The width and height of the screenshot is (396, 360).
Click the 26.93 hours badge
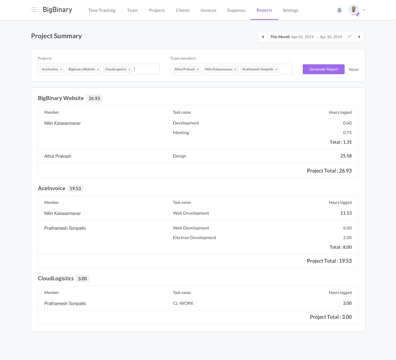click(x=94, y=98)
